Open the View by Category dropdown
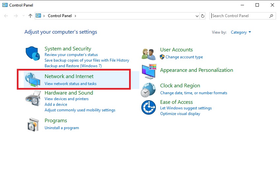This screenshot has height=172, width=280. (241, 32)
